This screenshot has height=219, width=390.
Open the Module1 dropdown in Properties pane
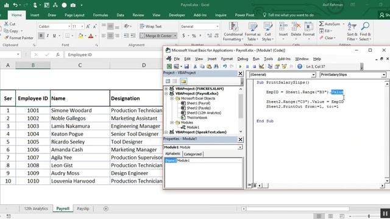pyautogui.click(x=239, y=147)
